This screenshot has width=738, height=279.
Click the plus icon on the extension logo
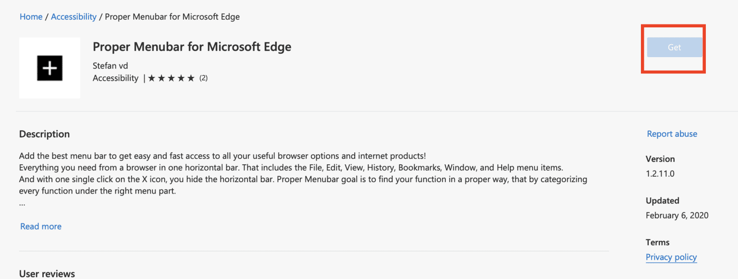pyautogui.click(x=49, y=68)
